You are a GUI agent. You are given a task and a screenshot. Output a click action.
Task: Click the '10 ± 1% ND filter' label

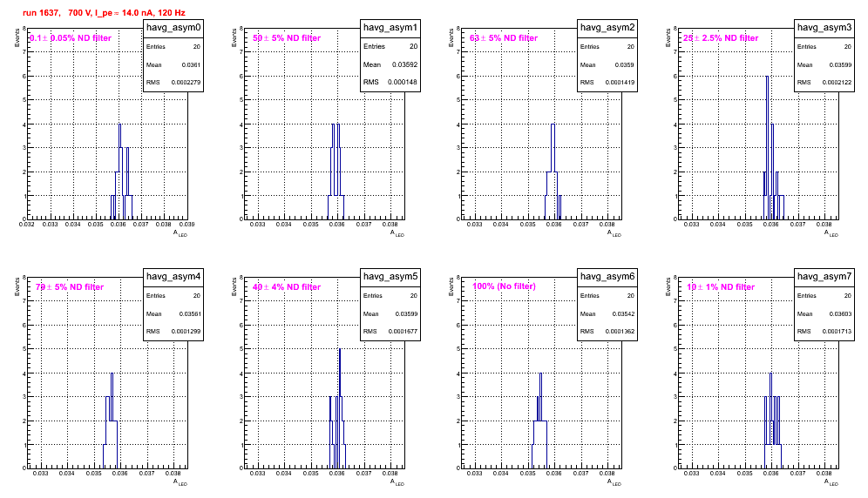(x=721, y=287)
